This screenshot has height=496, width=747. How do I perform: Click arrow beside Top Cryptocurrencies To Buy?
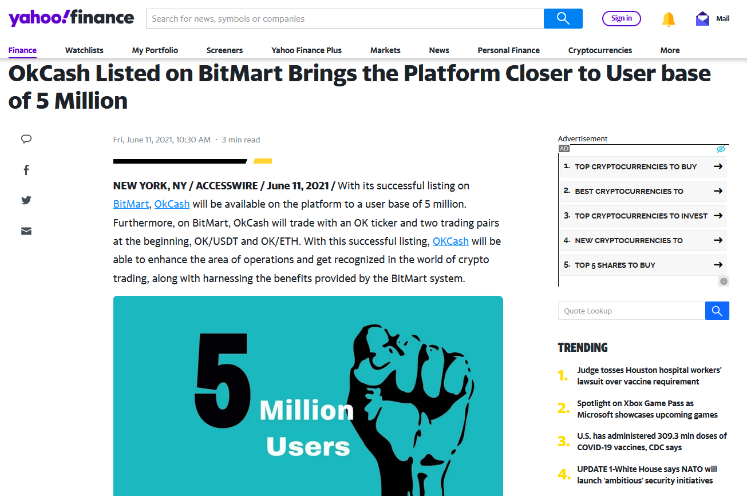[x=718, y=166]
